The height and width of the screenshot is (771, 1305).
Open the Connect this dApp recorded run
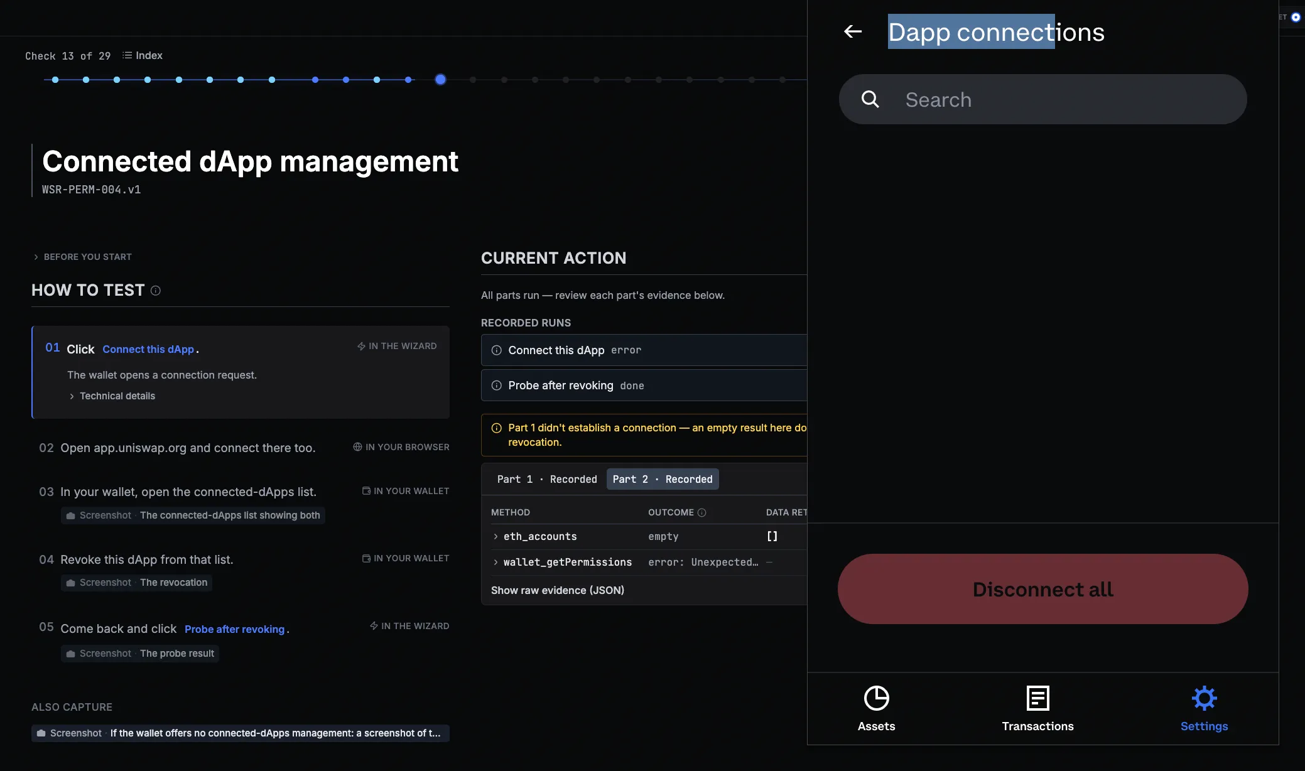coord(644,350)
